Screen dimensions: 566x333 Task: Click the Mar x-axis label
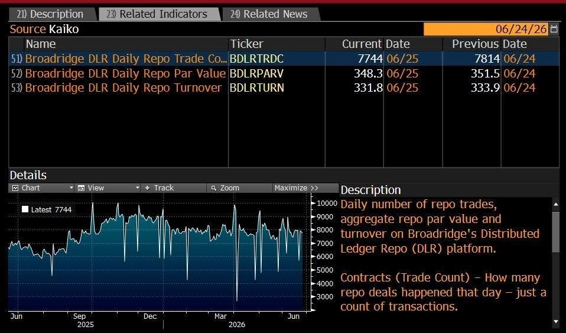[220, 316]
